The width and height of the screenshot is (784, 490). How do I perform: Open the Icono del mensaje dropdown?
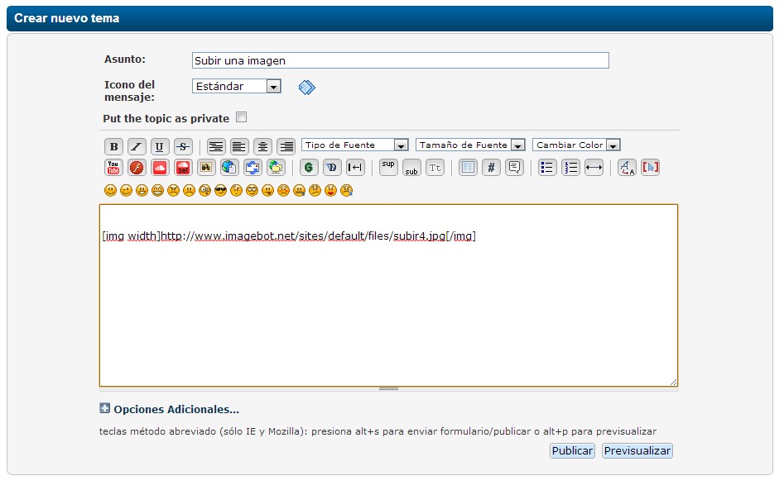pyautogui.click(x=237, y=86)
